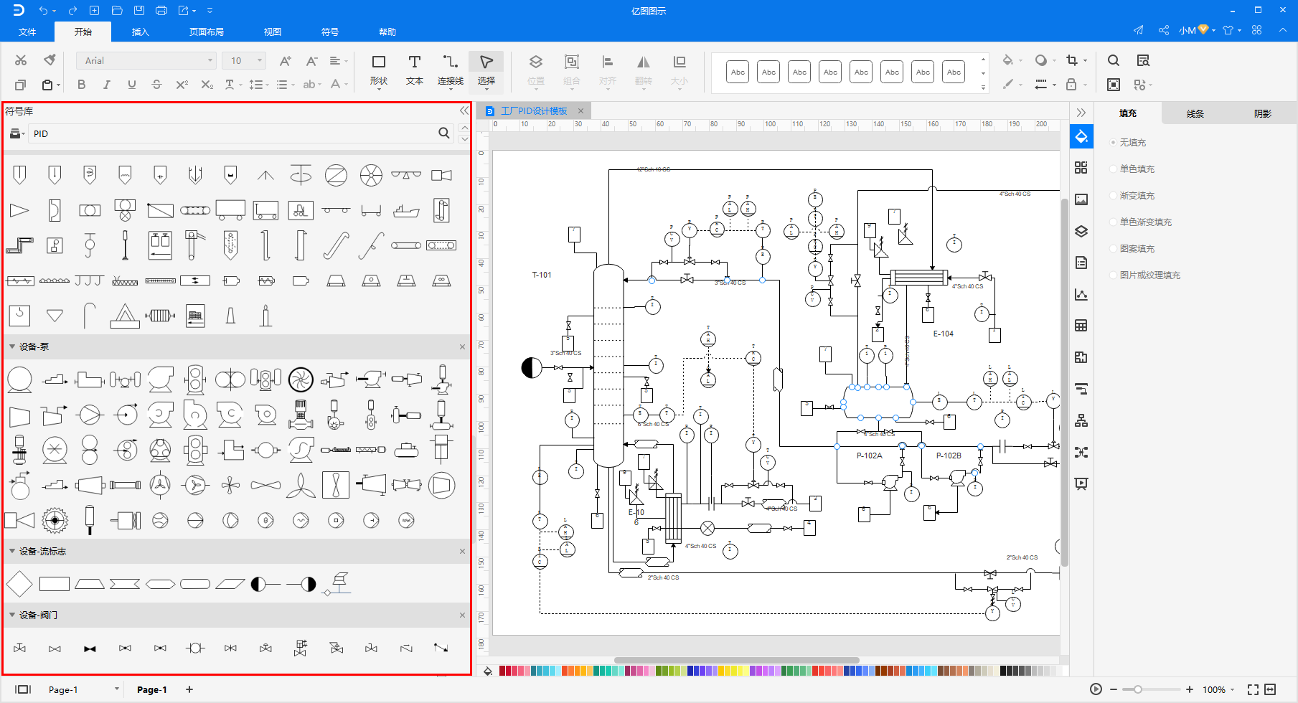Select the 形状 shape tool
The width and height of the screenshot is (1298, 703).
(x=378, y=70)
